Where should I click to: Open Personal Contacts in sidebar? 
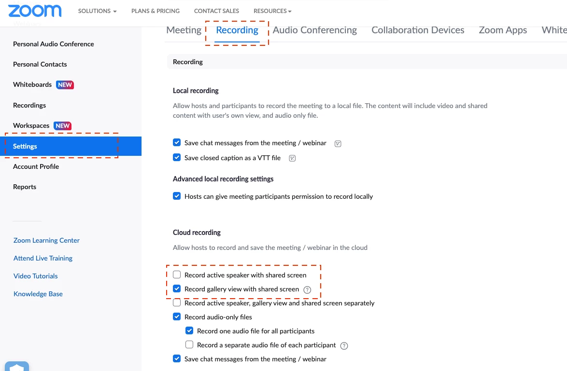(x=40, y=64)
